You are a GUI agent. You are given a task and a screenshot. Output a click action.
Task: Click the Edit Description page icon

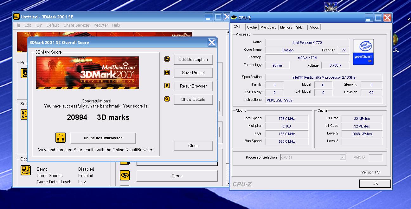coord(167,59)
